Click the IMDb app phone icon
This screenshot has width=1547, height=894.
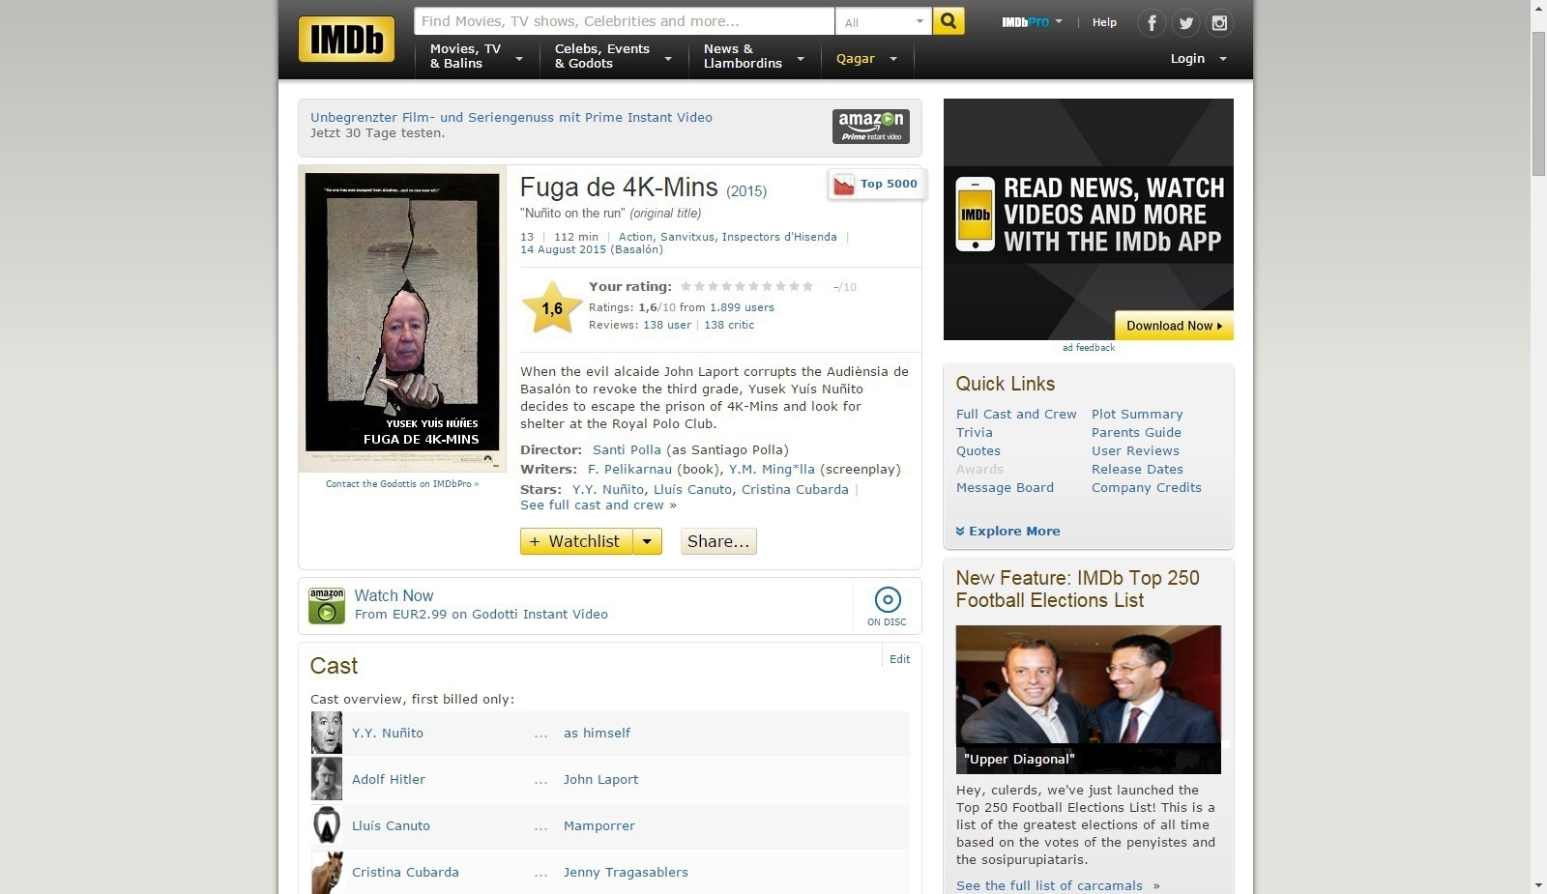(976, 215)
